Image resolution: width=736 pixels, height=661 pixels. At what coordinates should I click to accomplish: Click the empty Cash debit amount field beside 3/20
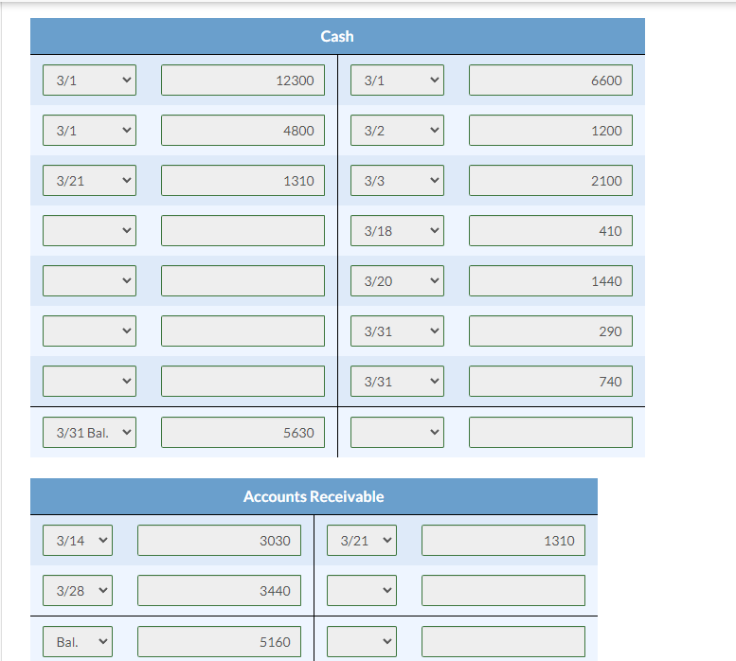242,281
